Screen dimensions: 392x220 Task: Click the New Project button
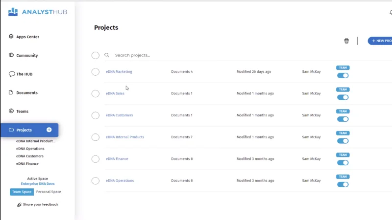coord(380,41)
